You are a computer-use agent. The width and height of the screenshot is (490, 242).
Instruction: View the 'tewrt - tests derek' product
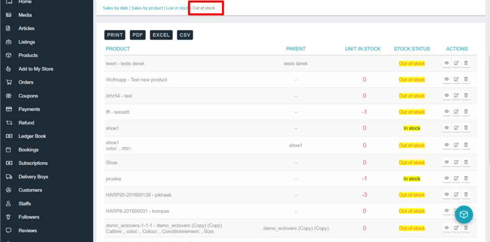click(446, 63)
